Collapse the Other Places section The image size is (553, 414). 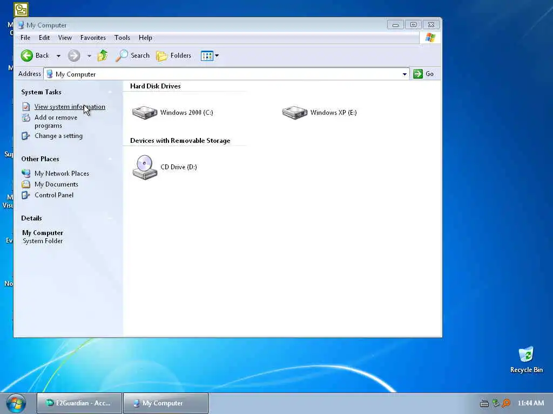(x=110, y=159)
